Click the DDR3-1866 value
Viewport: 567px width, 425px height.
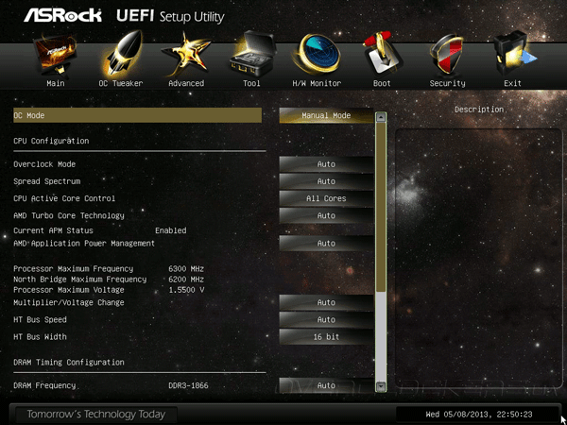coord(188,385)
